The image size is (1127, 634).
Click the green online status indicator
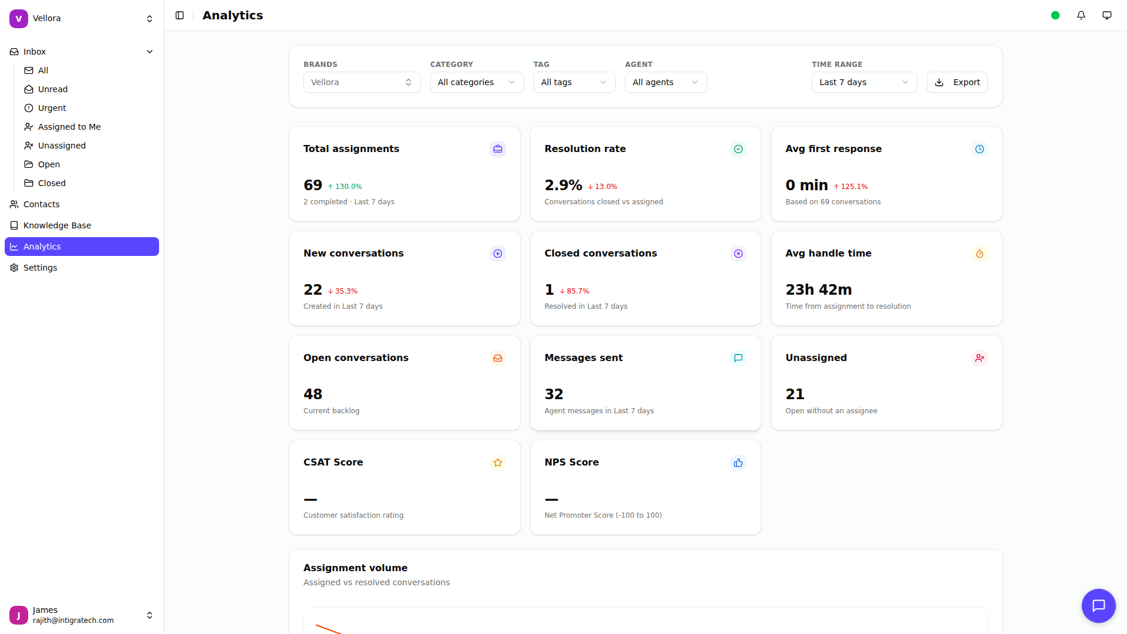point(1055,15)
